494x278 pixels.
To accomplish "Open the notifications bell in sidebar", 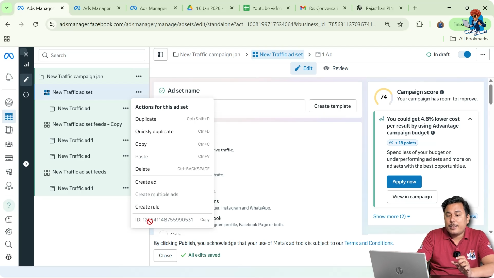I will click(x=9, y=77).
